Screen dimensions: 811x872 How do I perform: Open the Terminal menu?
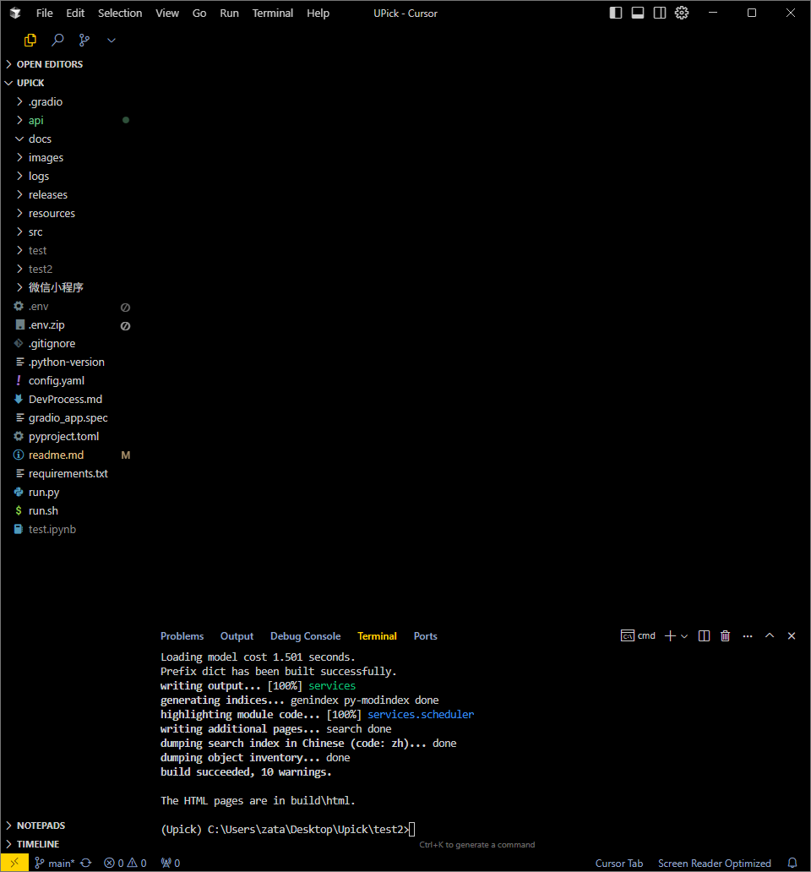(272, 13)
